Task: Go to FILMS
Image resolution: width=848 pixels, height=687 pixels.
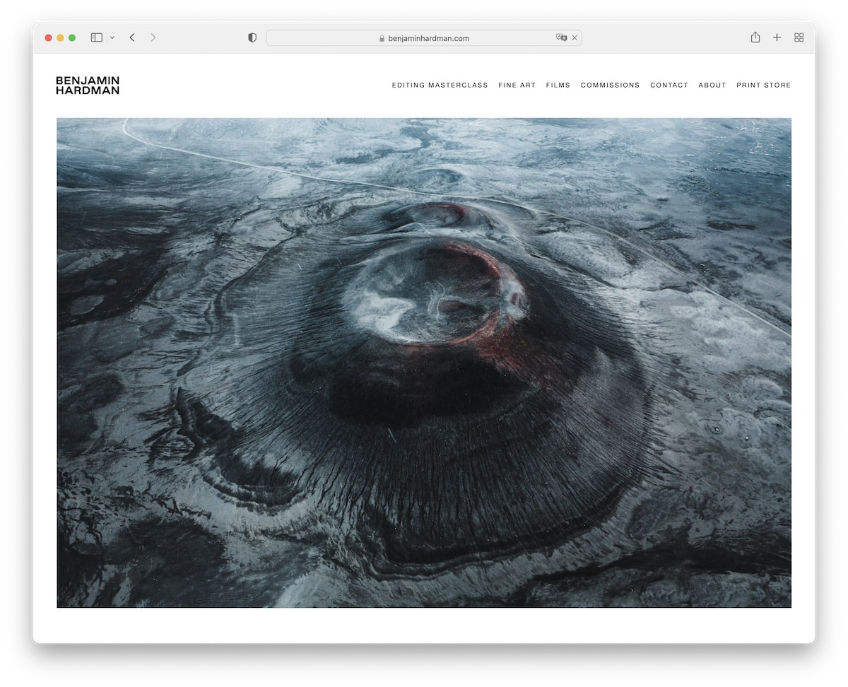Action: point(558,85)
